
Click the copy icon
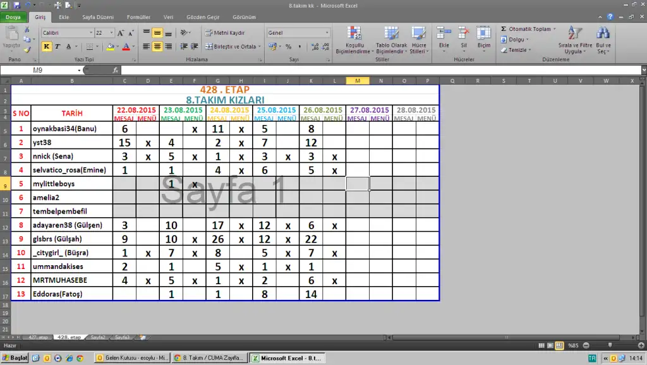click(27, 40)
